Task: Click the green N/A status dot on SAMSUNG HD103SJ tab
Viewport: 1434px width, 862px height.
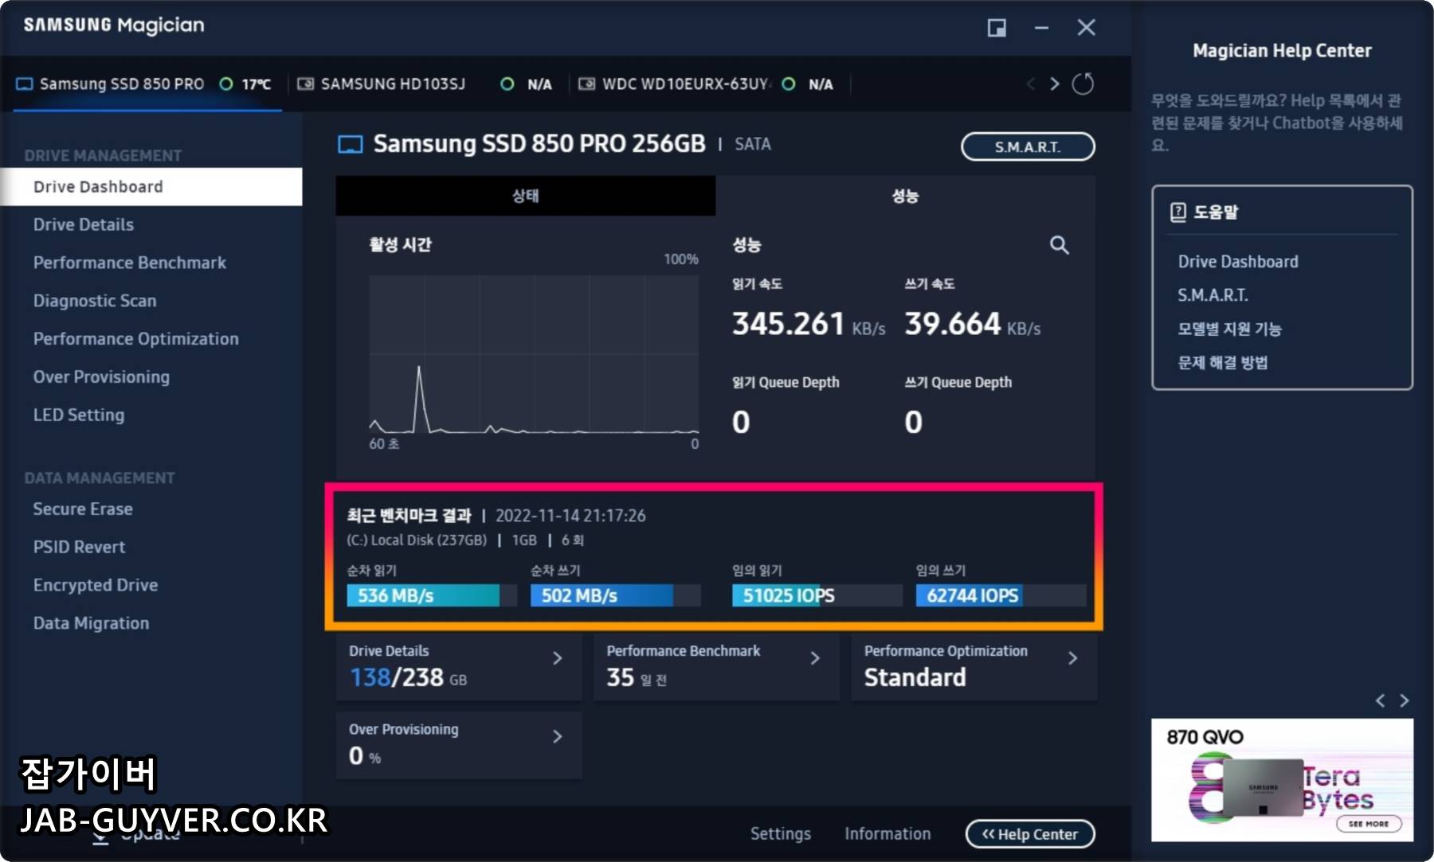Action: 507,84
